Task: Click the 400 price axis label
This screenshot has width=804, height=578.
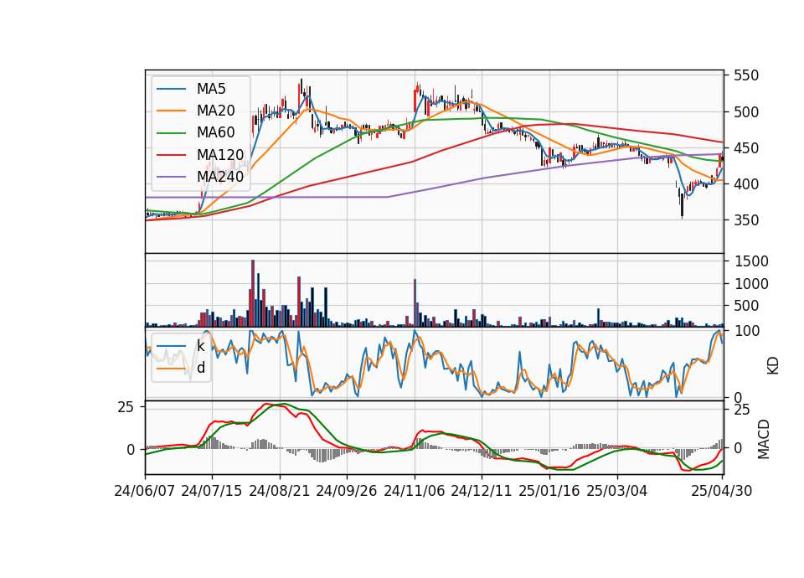Action: point(746,184)
